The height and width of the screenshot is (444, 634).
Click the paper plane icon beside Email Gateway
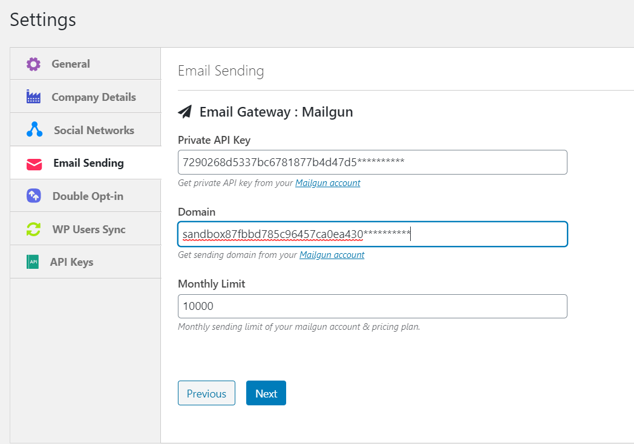click(185, 111)
